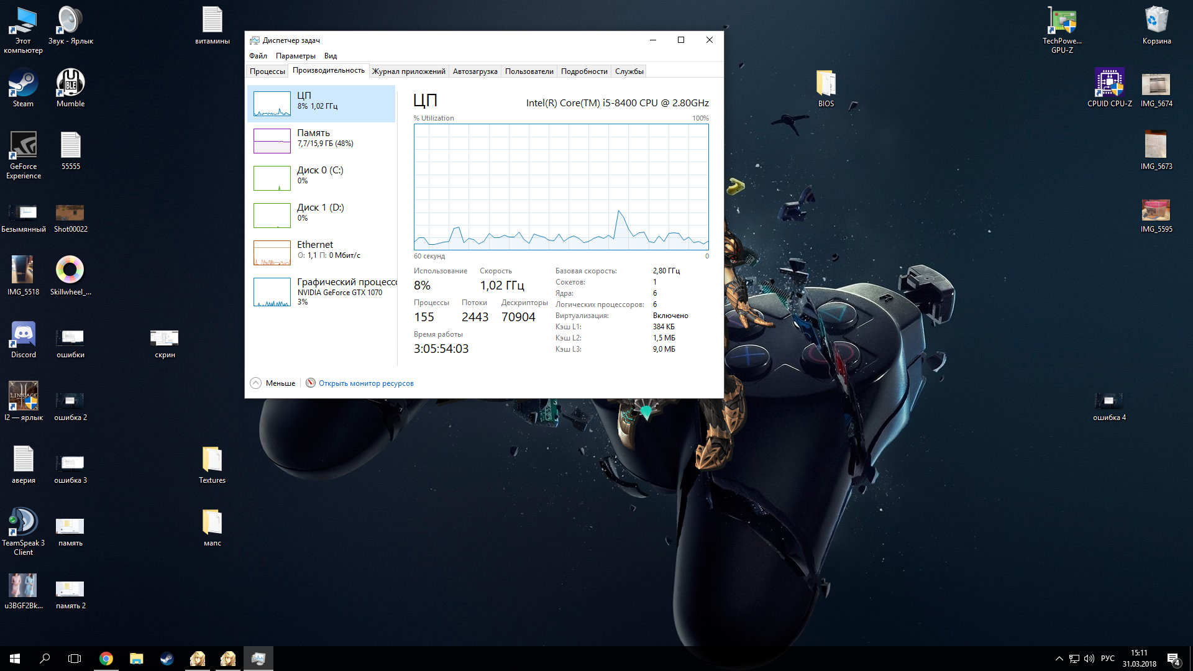The width and height of the screenshot is (1193, 671).
Task: Switch to the Процессы tab
Action: (267, 71)
